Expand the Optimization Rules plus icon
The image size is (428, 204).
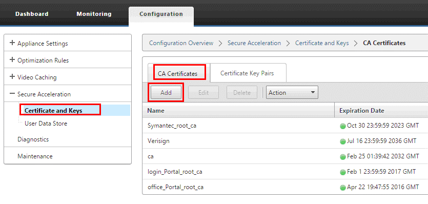point(12,60)
